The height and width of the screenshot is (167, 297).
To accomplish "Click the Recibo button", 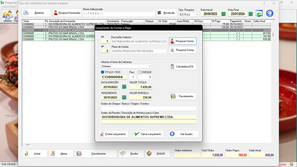I will pos(131,154).
